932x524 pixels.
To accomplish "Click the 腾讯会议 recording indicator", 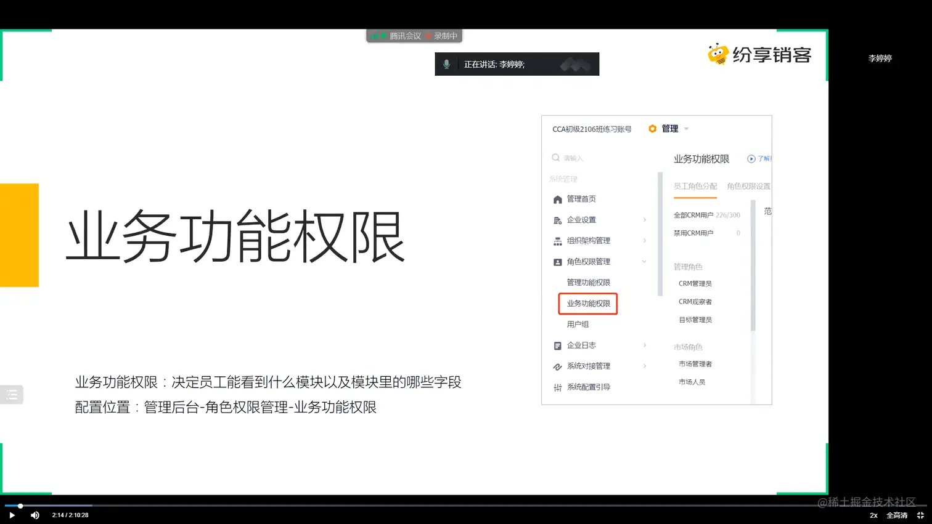I will point(414,36).
